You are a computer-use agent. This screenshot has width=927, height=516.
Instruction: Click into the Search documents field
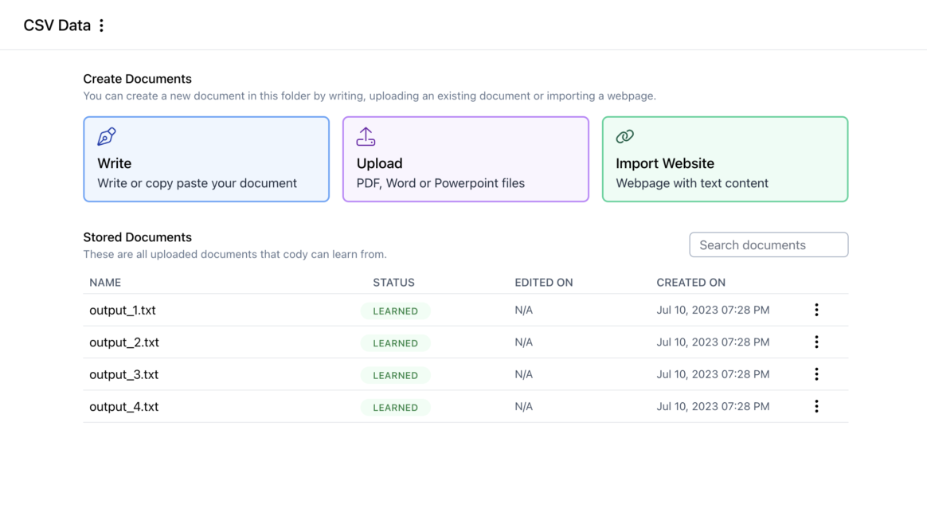click(769, 245)
